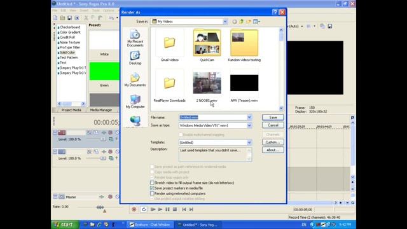Click the taskbar clock
This screenshot has height=229, width=407.
(x=345, y=225)
